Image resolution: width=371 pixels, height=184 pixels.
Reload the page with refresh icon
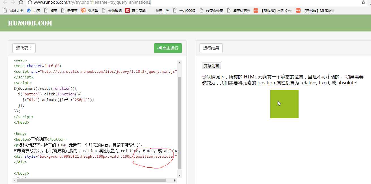tap(21, 2)
